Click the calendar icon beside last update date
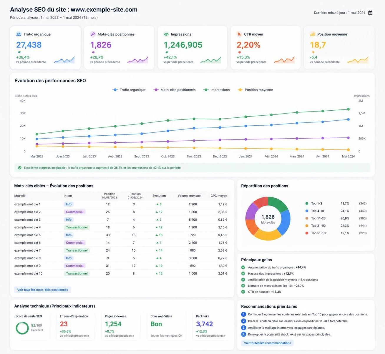This screenshot has width=385, height=354. pyautogui.click(x=370, y=13)
